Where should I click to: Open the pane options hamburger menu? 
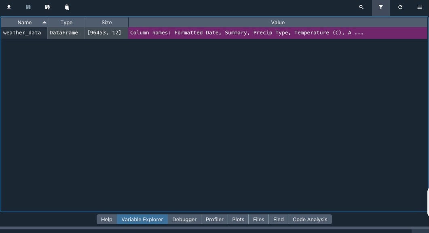click(x=419, y=7)
